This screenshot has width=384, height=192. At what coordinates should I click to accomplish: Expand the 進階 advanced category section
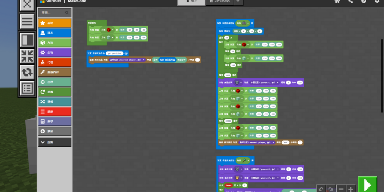coord(55,142)
